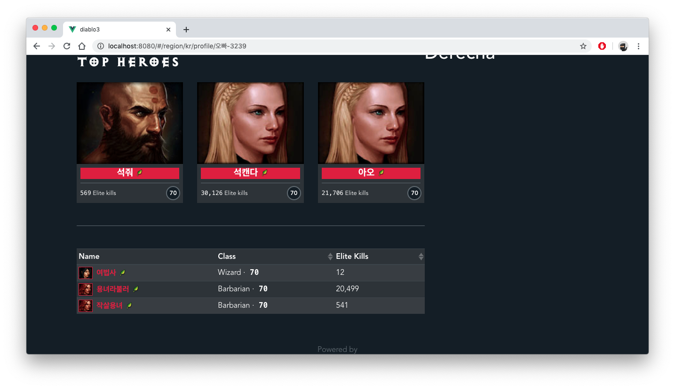Open the Chrome three-dot menu
The image size is (675, 389).
[638, 46]
